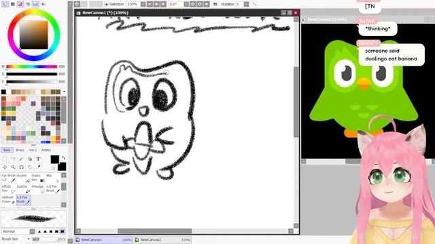The height and width of the screenshot is (244, 435).
Task: Choose the Bucket tool preset
Action: pyautogui.click(x=23, y=178)
